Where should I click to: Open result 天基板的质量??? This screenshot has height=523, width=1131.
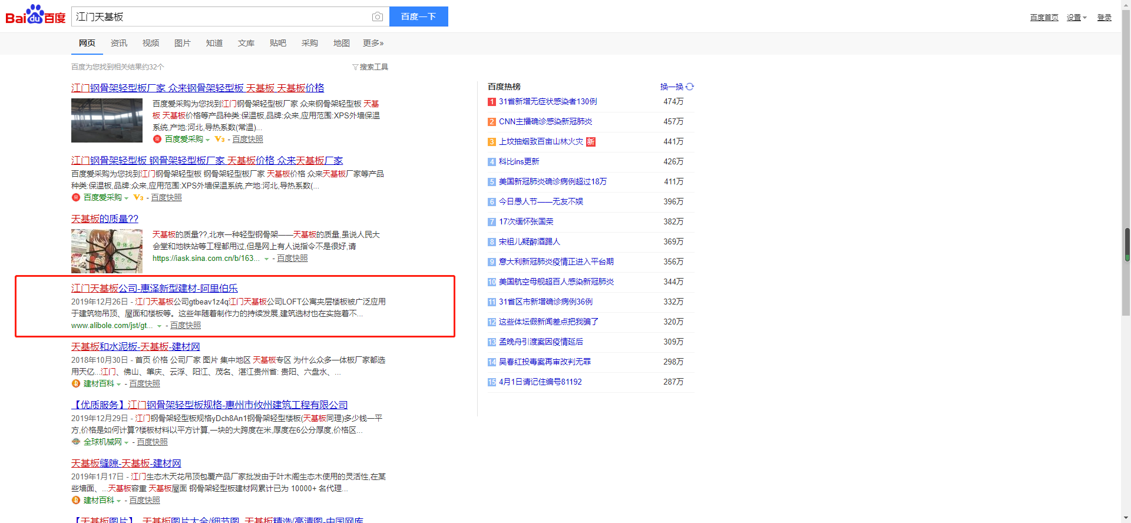[x=105, y=219]
